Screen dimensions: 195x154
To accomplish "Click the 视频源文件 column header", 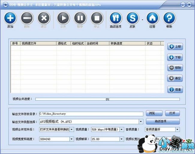I will coord(38,43).
